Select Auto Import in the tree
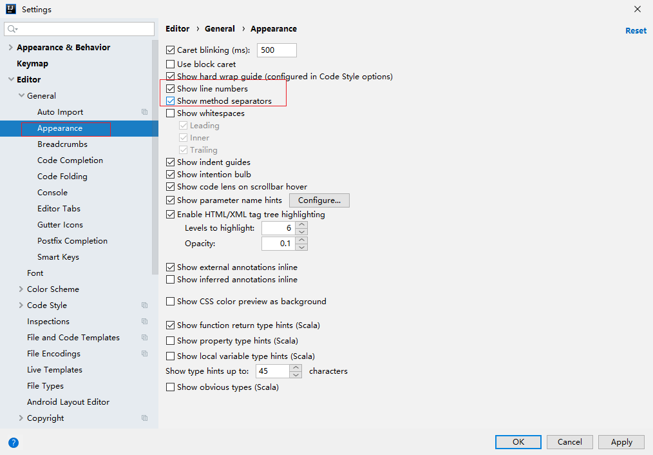Screen dimensions: 653x455 pos(61,111)
